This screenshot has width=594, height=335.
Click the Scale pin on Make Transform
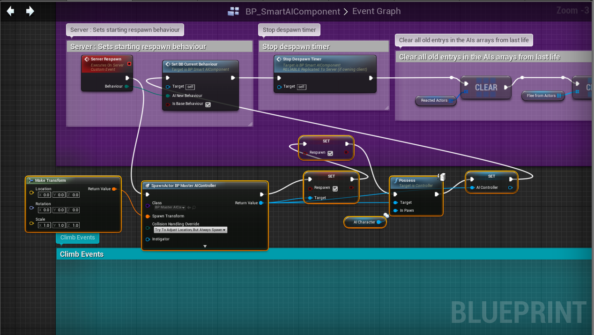pos(32,223)
